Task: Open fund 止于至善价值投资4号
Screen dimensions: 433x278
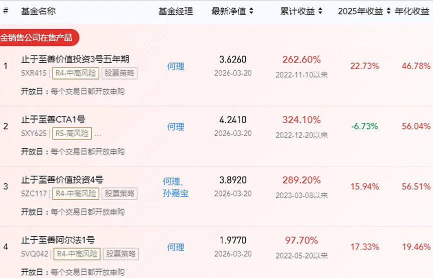Action: click(x=62, y=180)
